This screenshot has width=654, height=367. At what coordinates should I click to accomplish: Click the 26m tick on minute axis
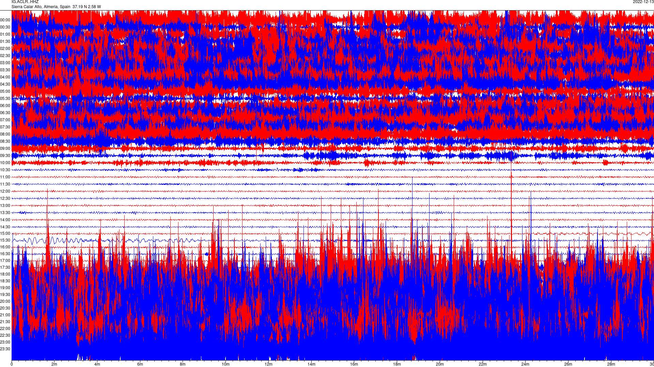(x=568, y=364)
